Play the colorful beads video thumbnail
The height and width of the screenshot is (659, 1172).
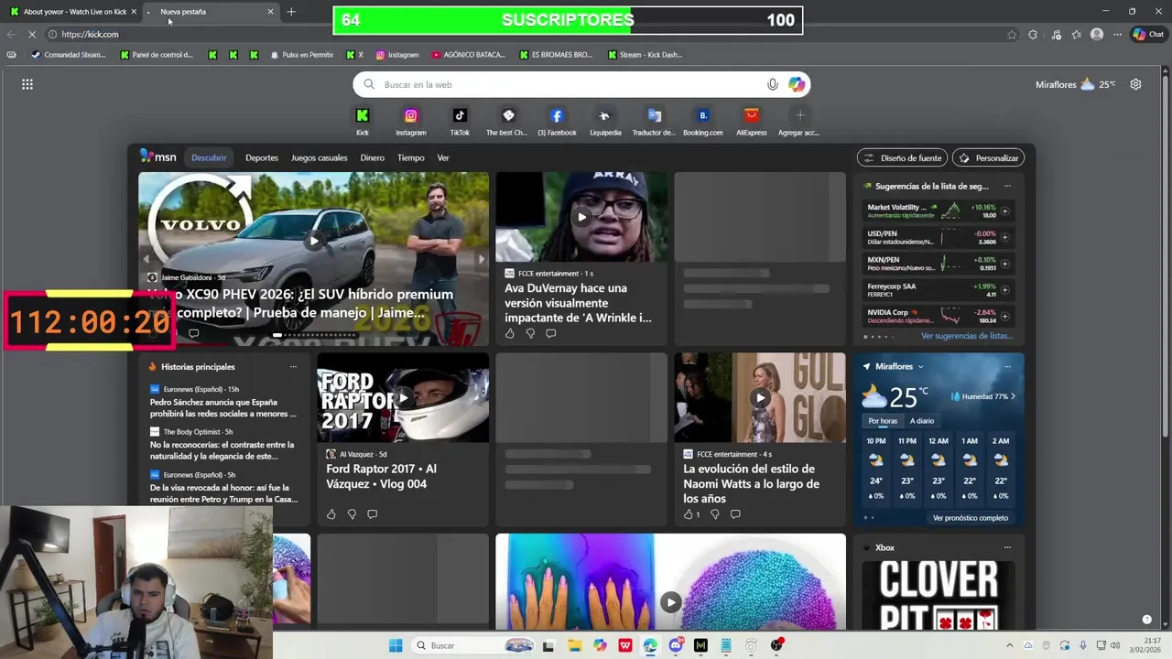pyautogui.click(x=671, y=601)
